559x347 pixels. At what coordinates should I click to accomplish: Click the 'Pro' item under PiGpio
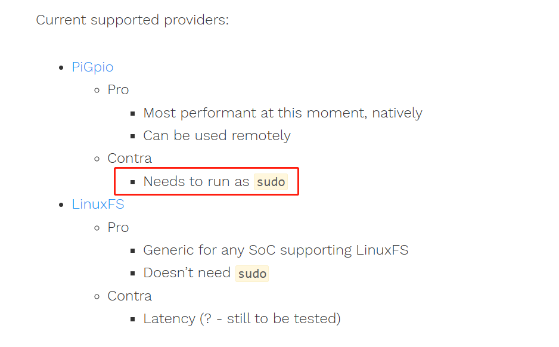point(118,89)
